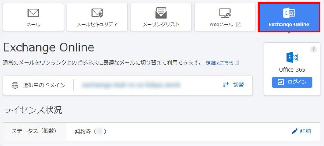Click the ステータス（個数） label cell
This screenshot has width=324, height=146.
click(35, 132)
